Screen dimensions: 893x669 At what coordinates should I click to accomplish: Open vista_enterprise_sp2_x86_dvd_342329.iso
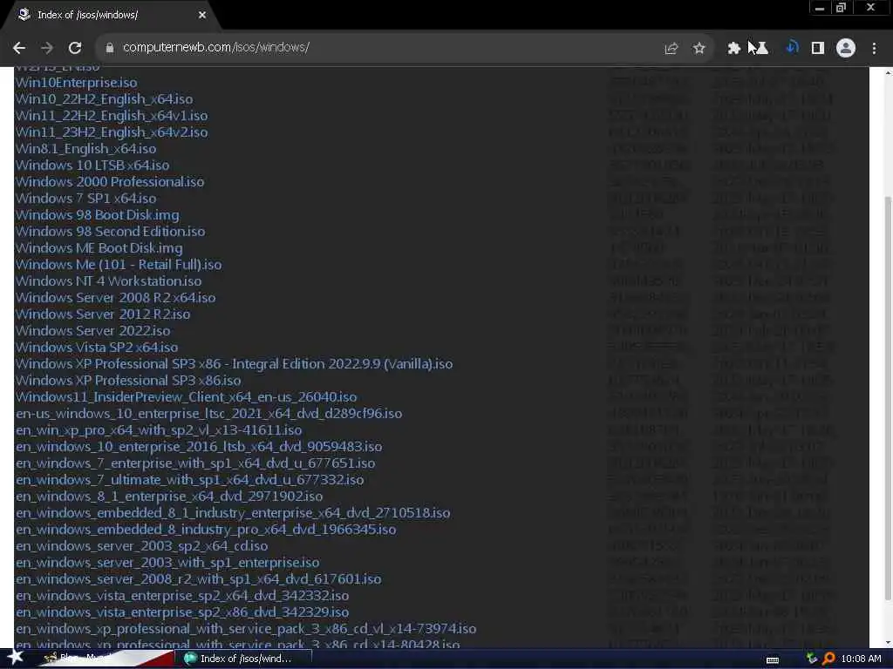(181, 612)
